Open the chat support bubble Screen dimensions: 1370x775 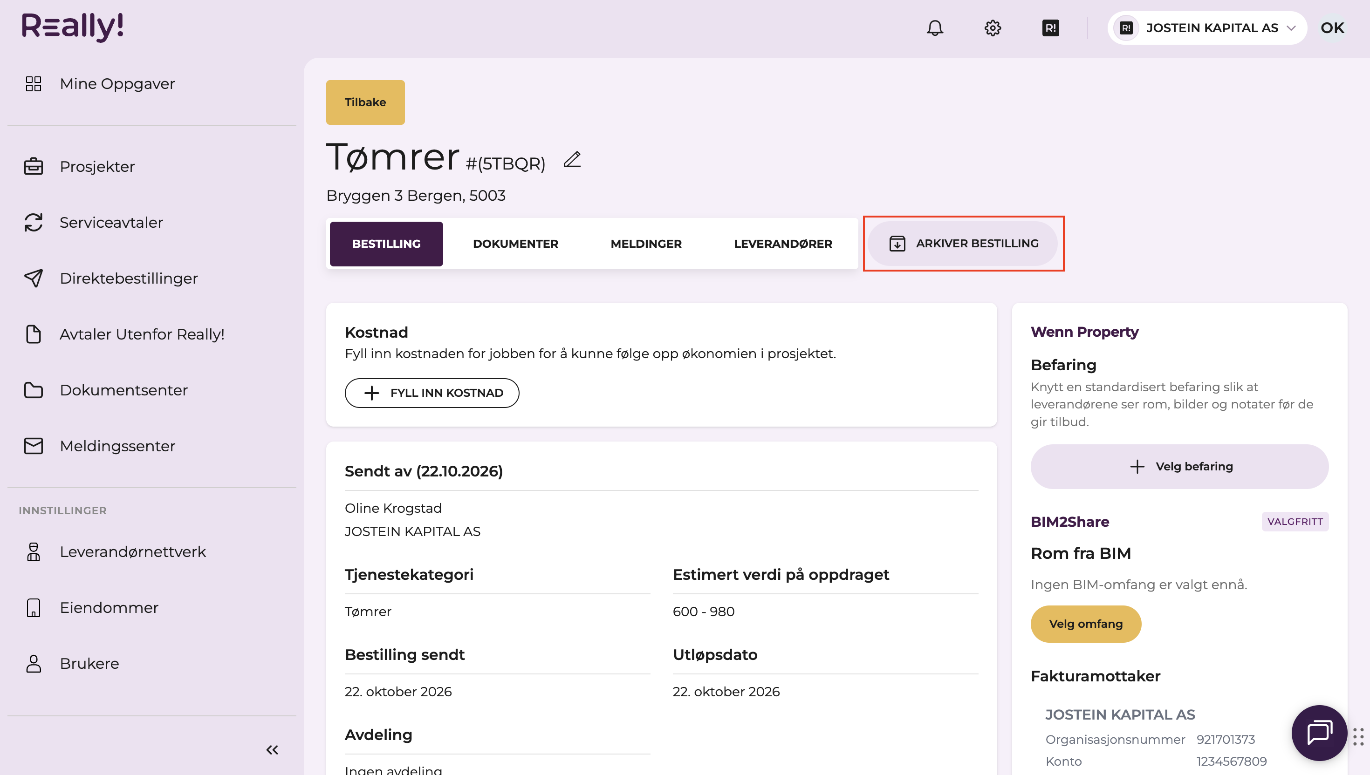[x=1319, y=733]
